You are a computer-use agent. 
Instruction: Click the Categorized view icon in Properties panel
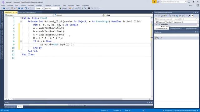click(x=156, y=38)
